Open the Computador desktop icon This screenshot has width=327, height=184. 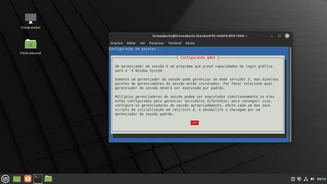(30, 21)
